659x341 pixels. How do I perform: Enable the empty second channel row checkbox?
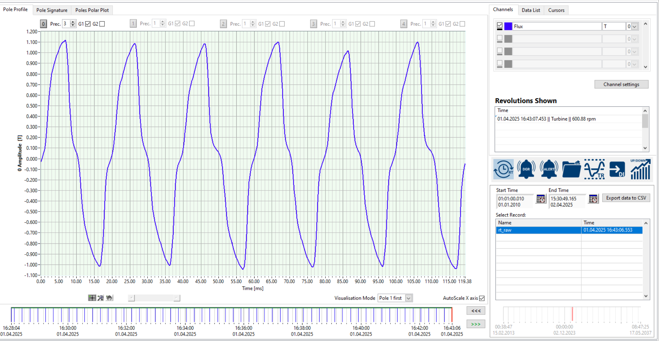tap(500, 38)
